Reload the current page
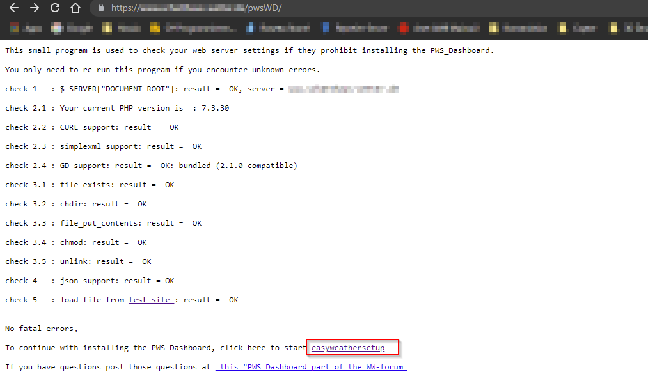Screen dimensions: 648x388 55,8
